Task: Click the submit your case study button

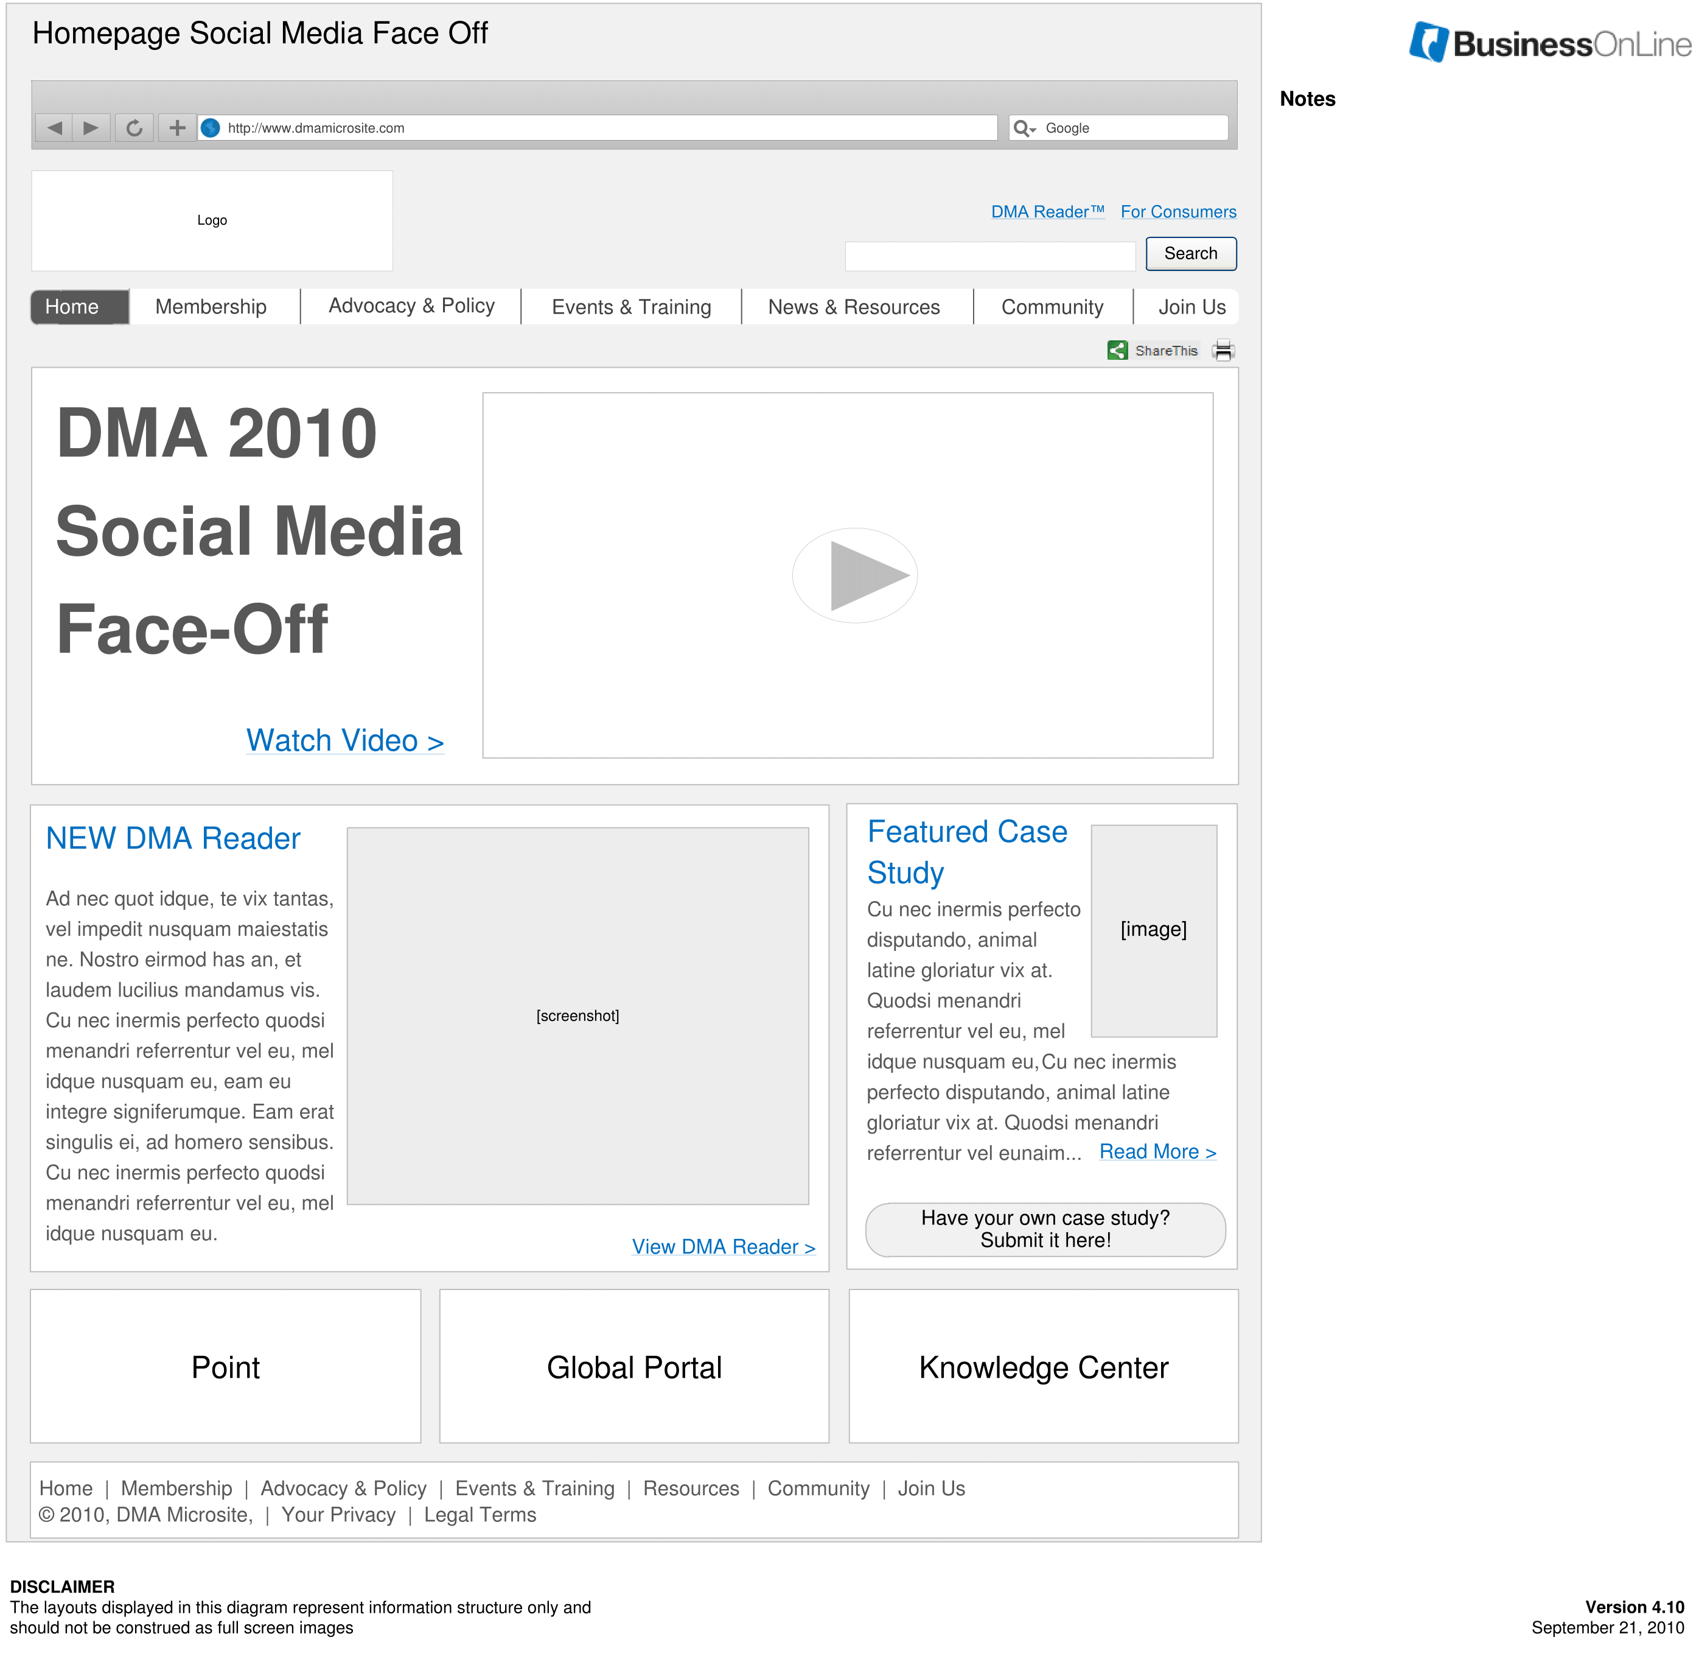Action: (1045, 1229)
